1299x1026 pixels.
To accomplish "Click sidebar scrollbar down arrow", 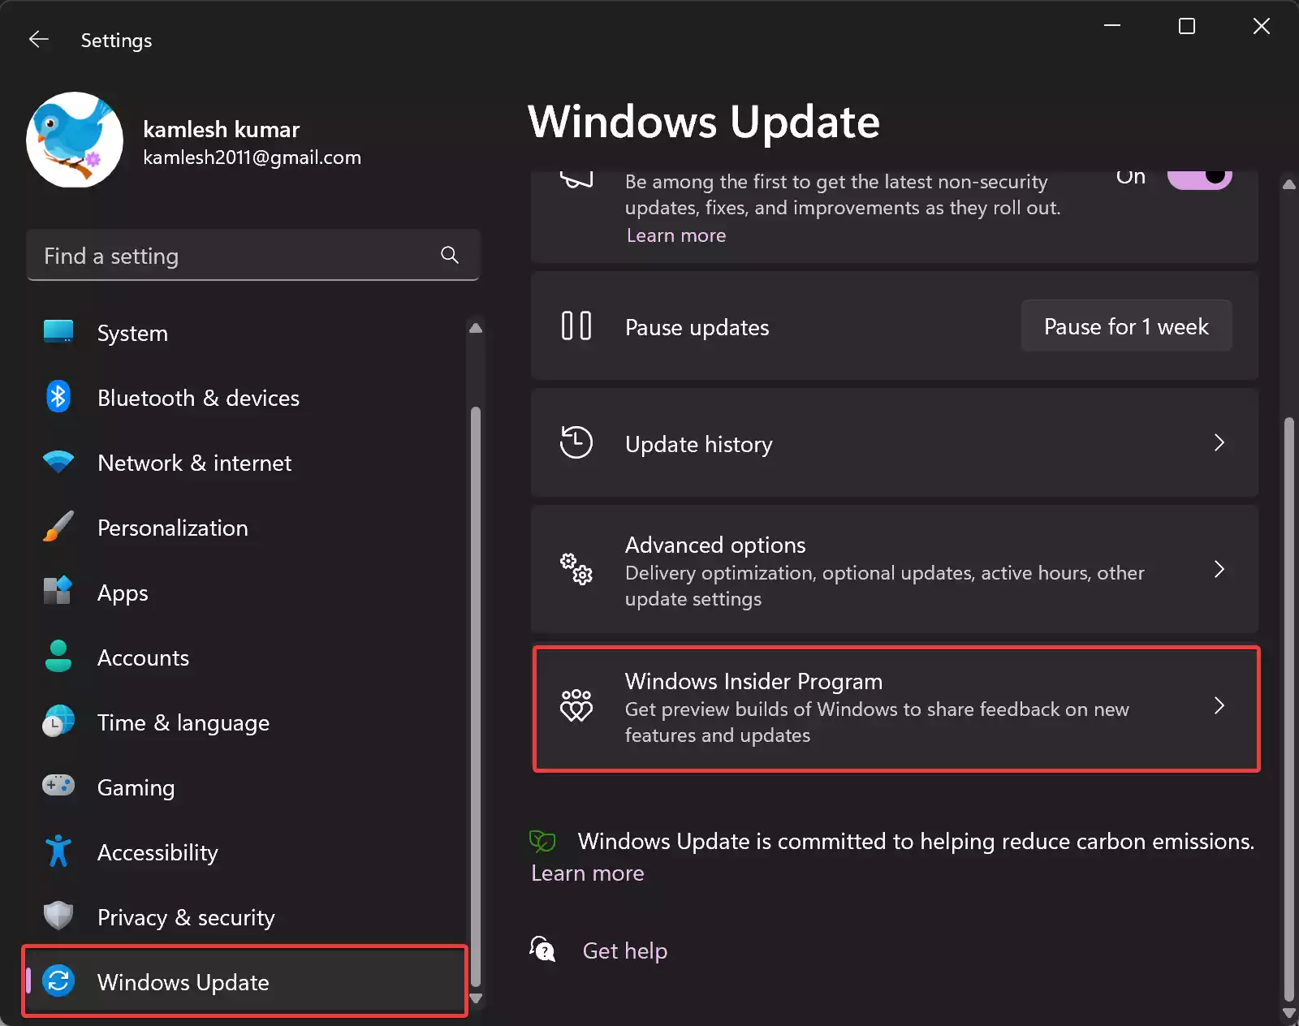I will [x=476, y=999].
